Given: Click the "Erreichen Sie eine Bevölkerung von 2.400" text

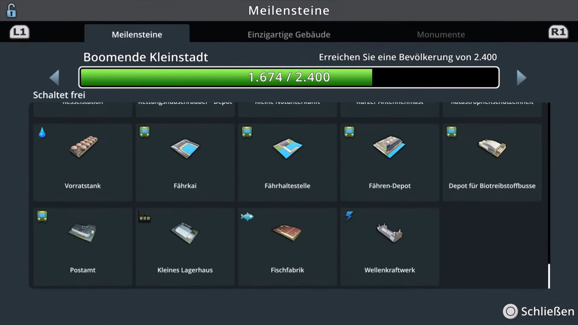Looking at the screenshot, I should pyautogui.click(x=408, y=57).
